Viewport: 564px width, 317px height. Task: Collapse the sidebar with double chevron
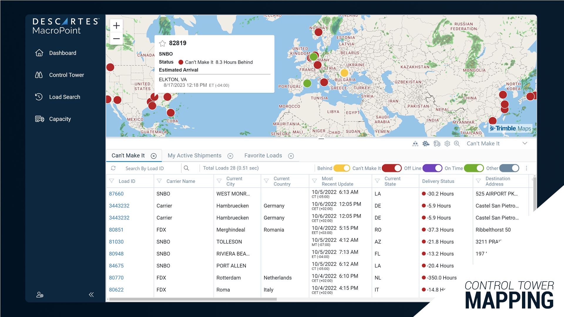(x=91, y=294)
